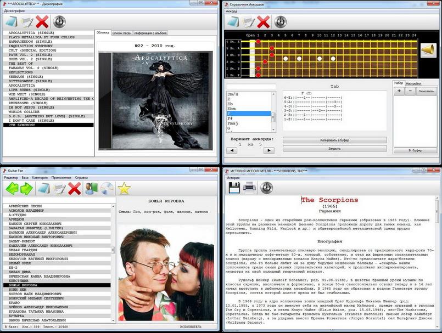The image size is (442, 333).
Task: Click the plus button in Набор panel
Action: point(399,91)
